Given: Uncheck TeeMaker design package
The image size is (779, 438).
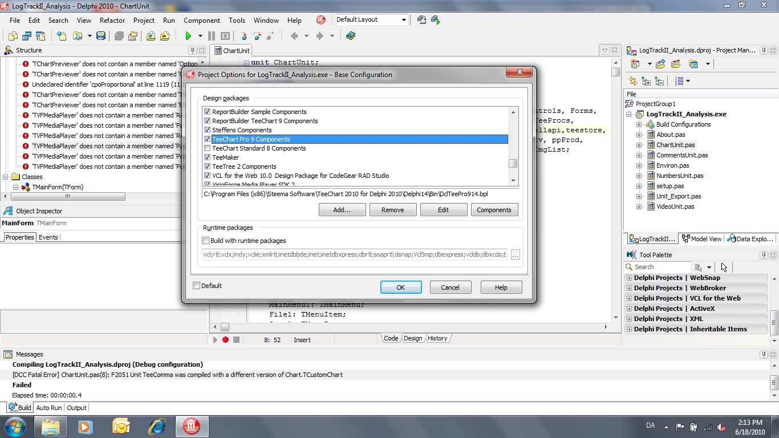Looking at the screenshot, I should (x=208, y=157).
